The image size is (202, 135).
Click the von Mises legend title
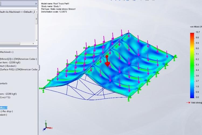[196, 27]
